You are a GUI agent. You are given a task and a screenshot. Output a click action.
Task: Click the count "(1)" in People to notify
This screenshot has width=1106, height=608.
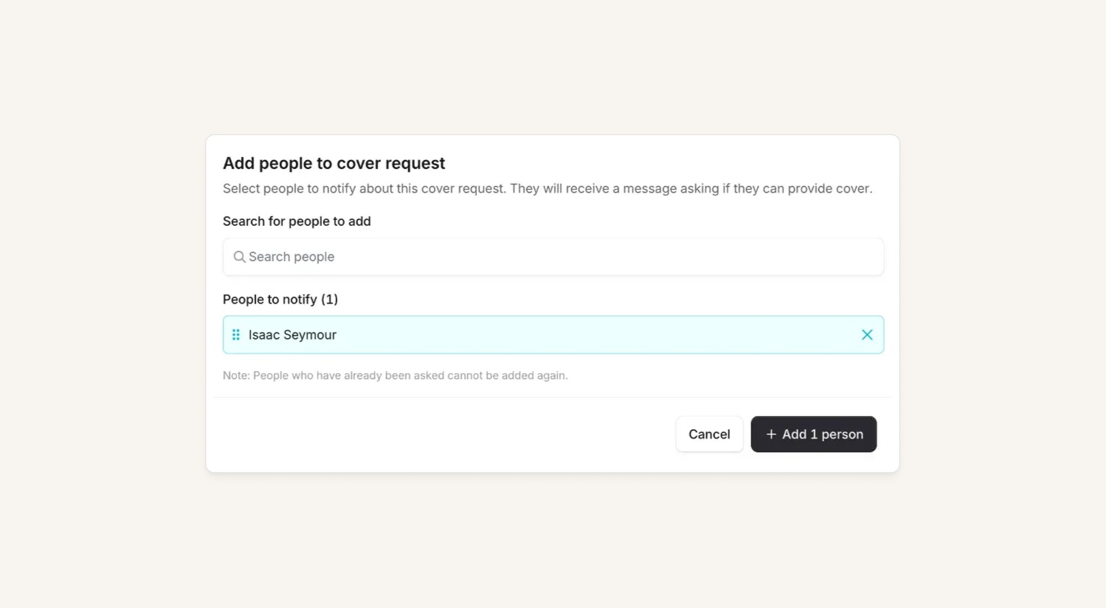click(330, 299)
